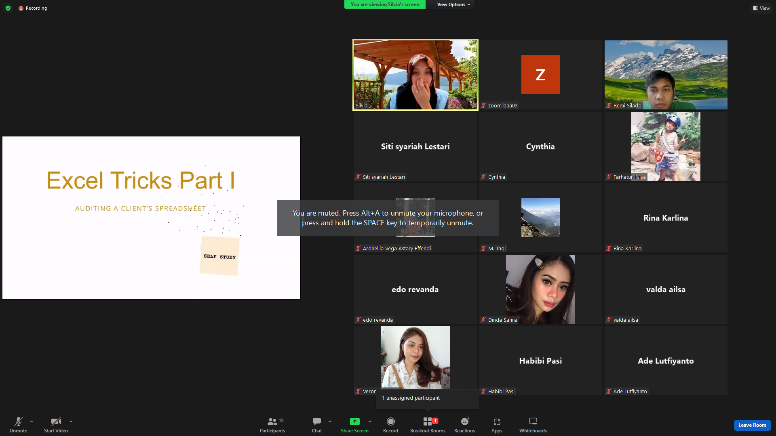Open the Apps panel

click(497, 425)
